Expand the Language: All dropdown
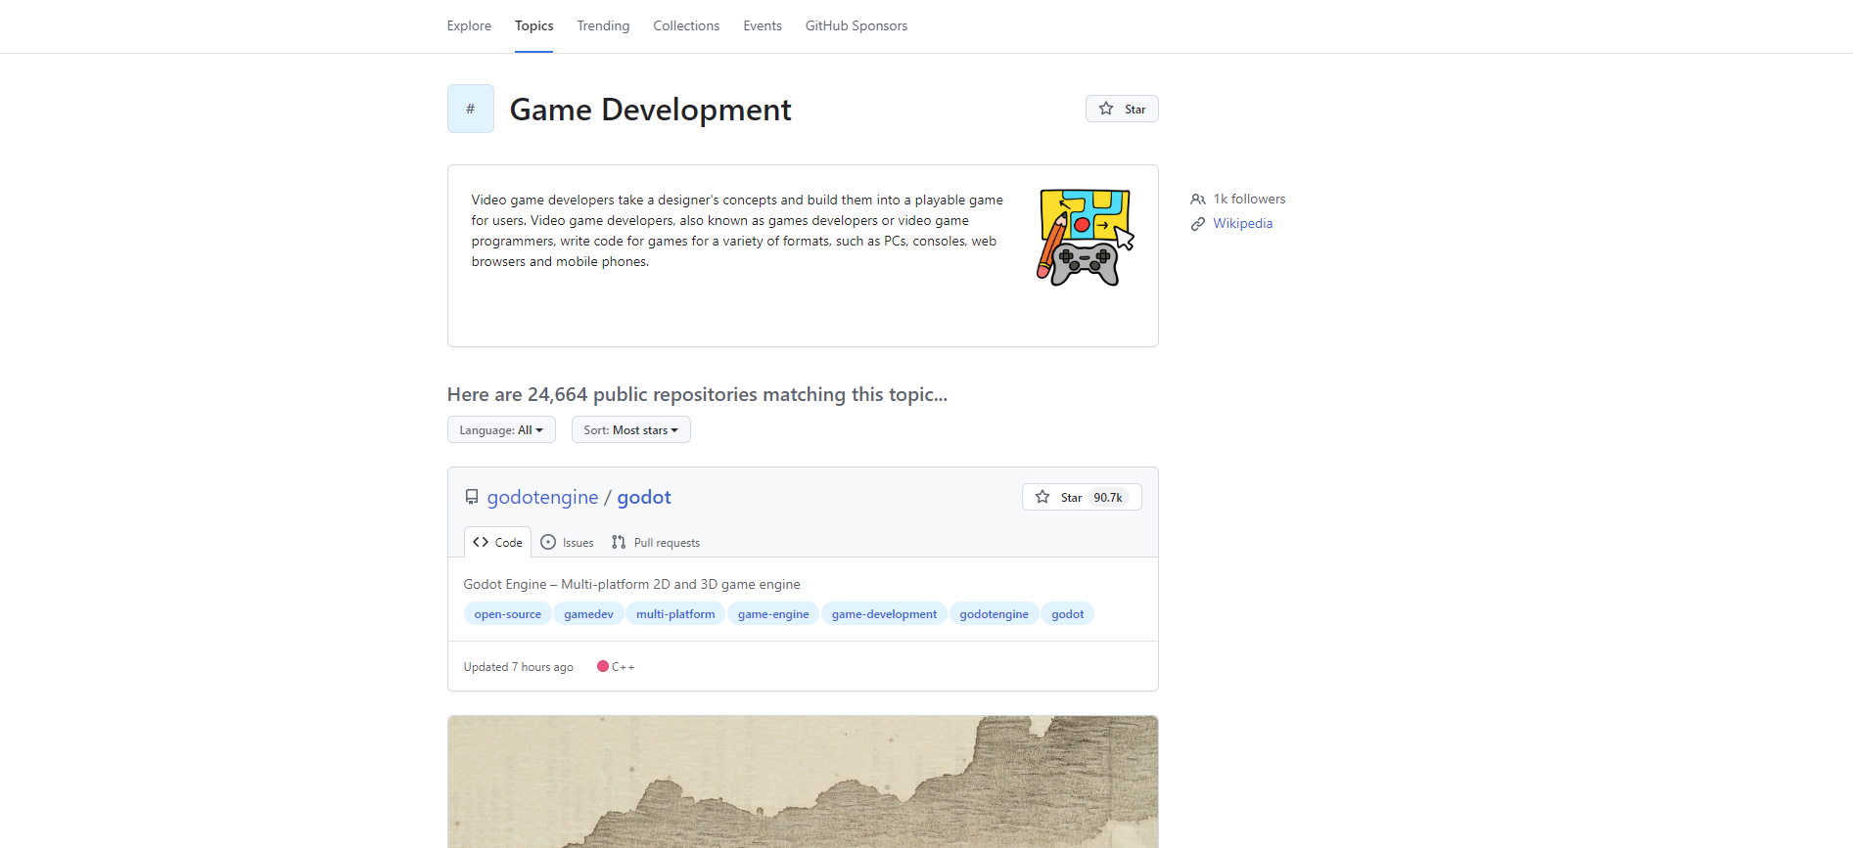 pyautogui.click(x=501, y=429)
